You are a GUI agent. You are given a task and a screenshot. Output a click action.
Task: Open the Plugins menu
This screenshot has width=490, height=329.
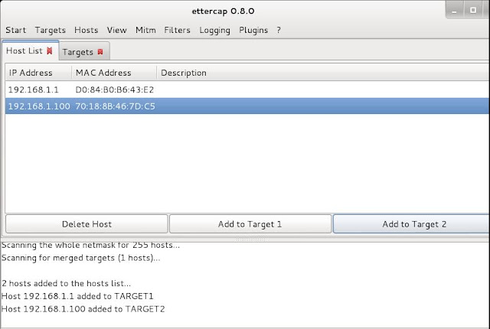253,30
